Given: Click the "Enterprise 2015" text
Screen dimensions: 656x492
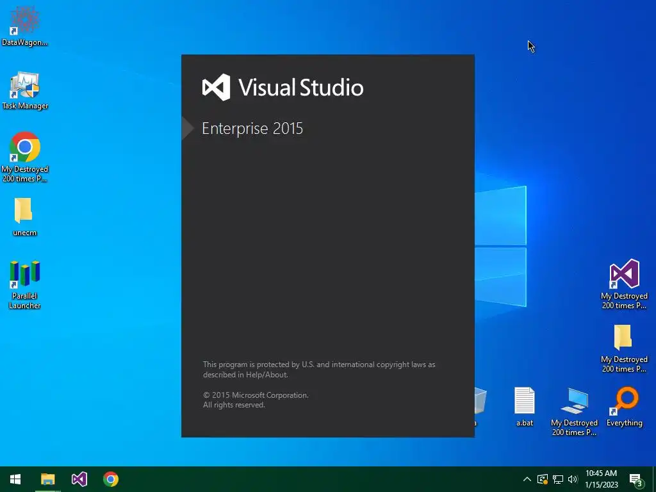Looking at the screenshot, I should pyautogui.click(x=252, y=128).
